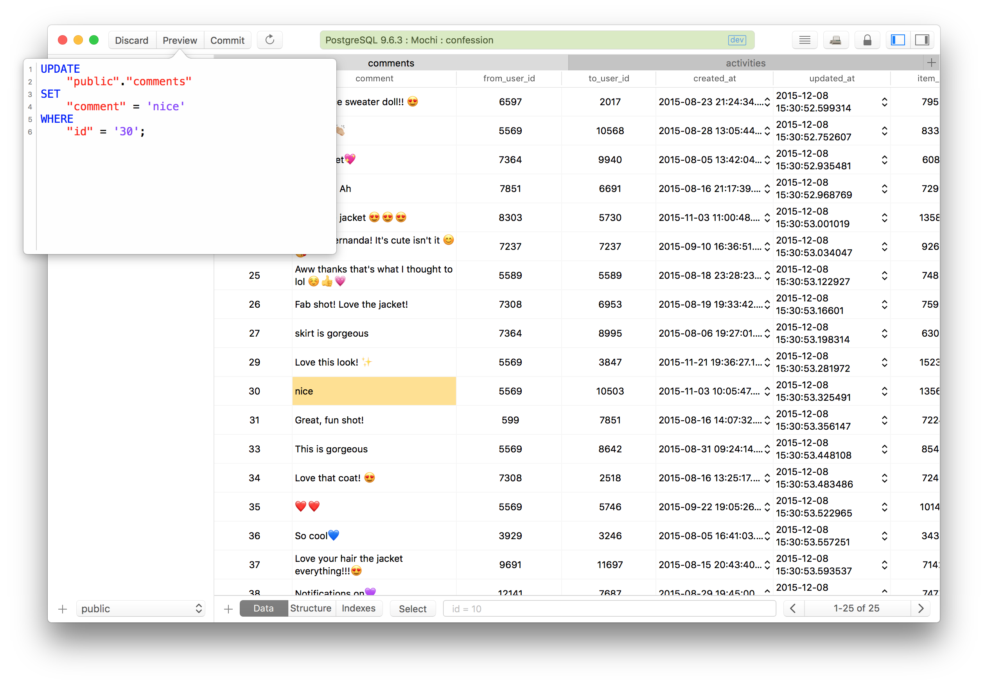Image resolution: width=984 pixels, height=685 pixels.
Task: Click the UPDATE keyword in SQL preview
Action: tap(60, 69)
